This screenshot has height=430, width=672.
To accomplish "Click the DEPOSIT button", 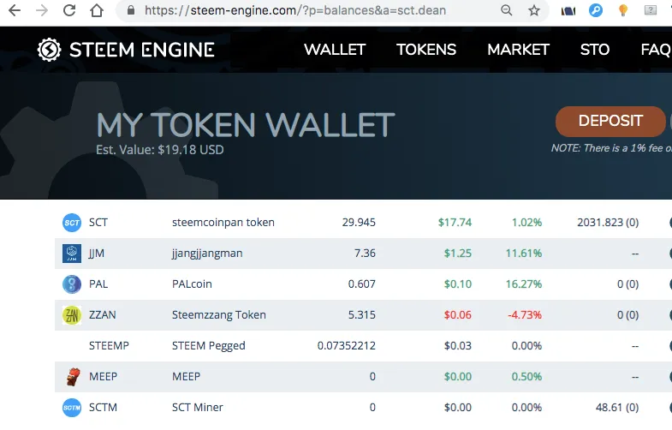I will [x=610, y=122].
